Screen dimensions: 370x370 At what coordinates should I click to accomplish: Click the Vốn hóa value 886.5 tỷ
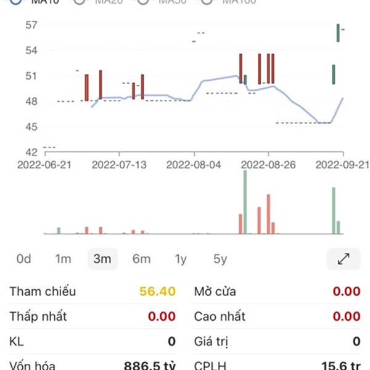[x=150, y=365]
